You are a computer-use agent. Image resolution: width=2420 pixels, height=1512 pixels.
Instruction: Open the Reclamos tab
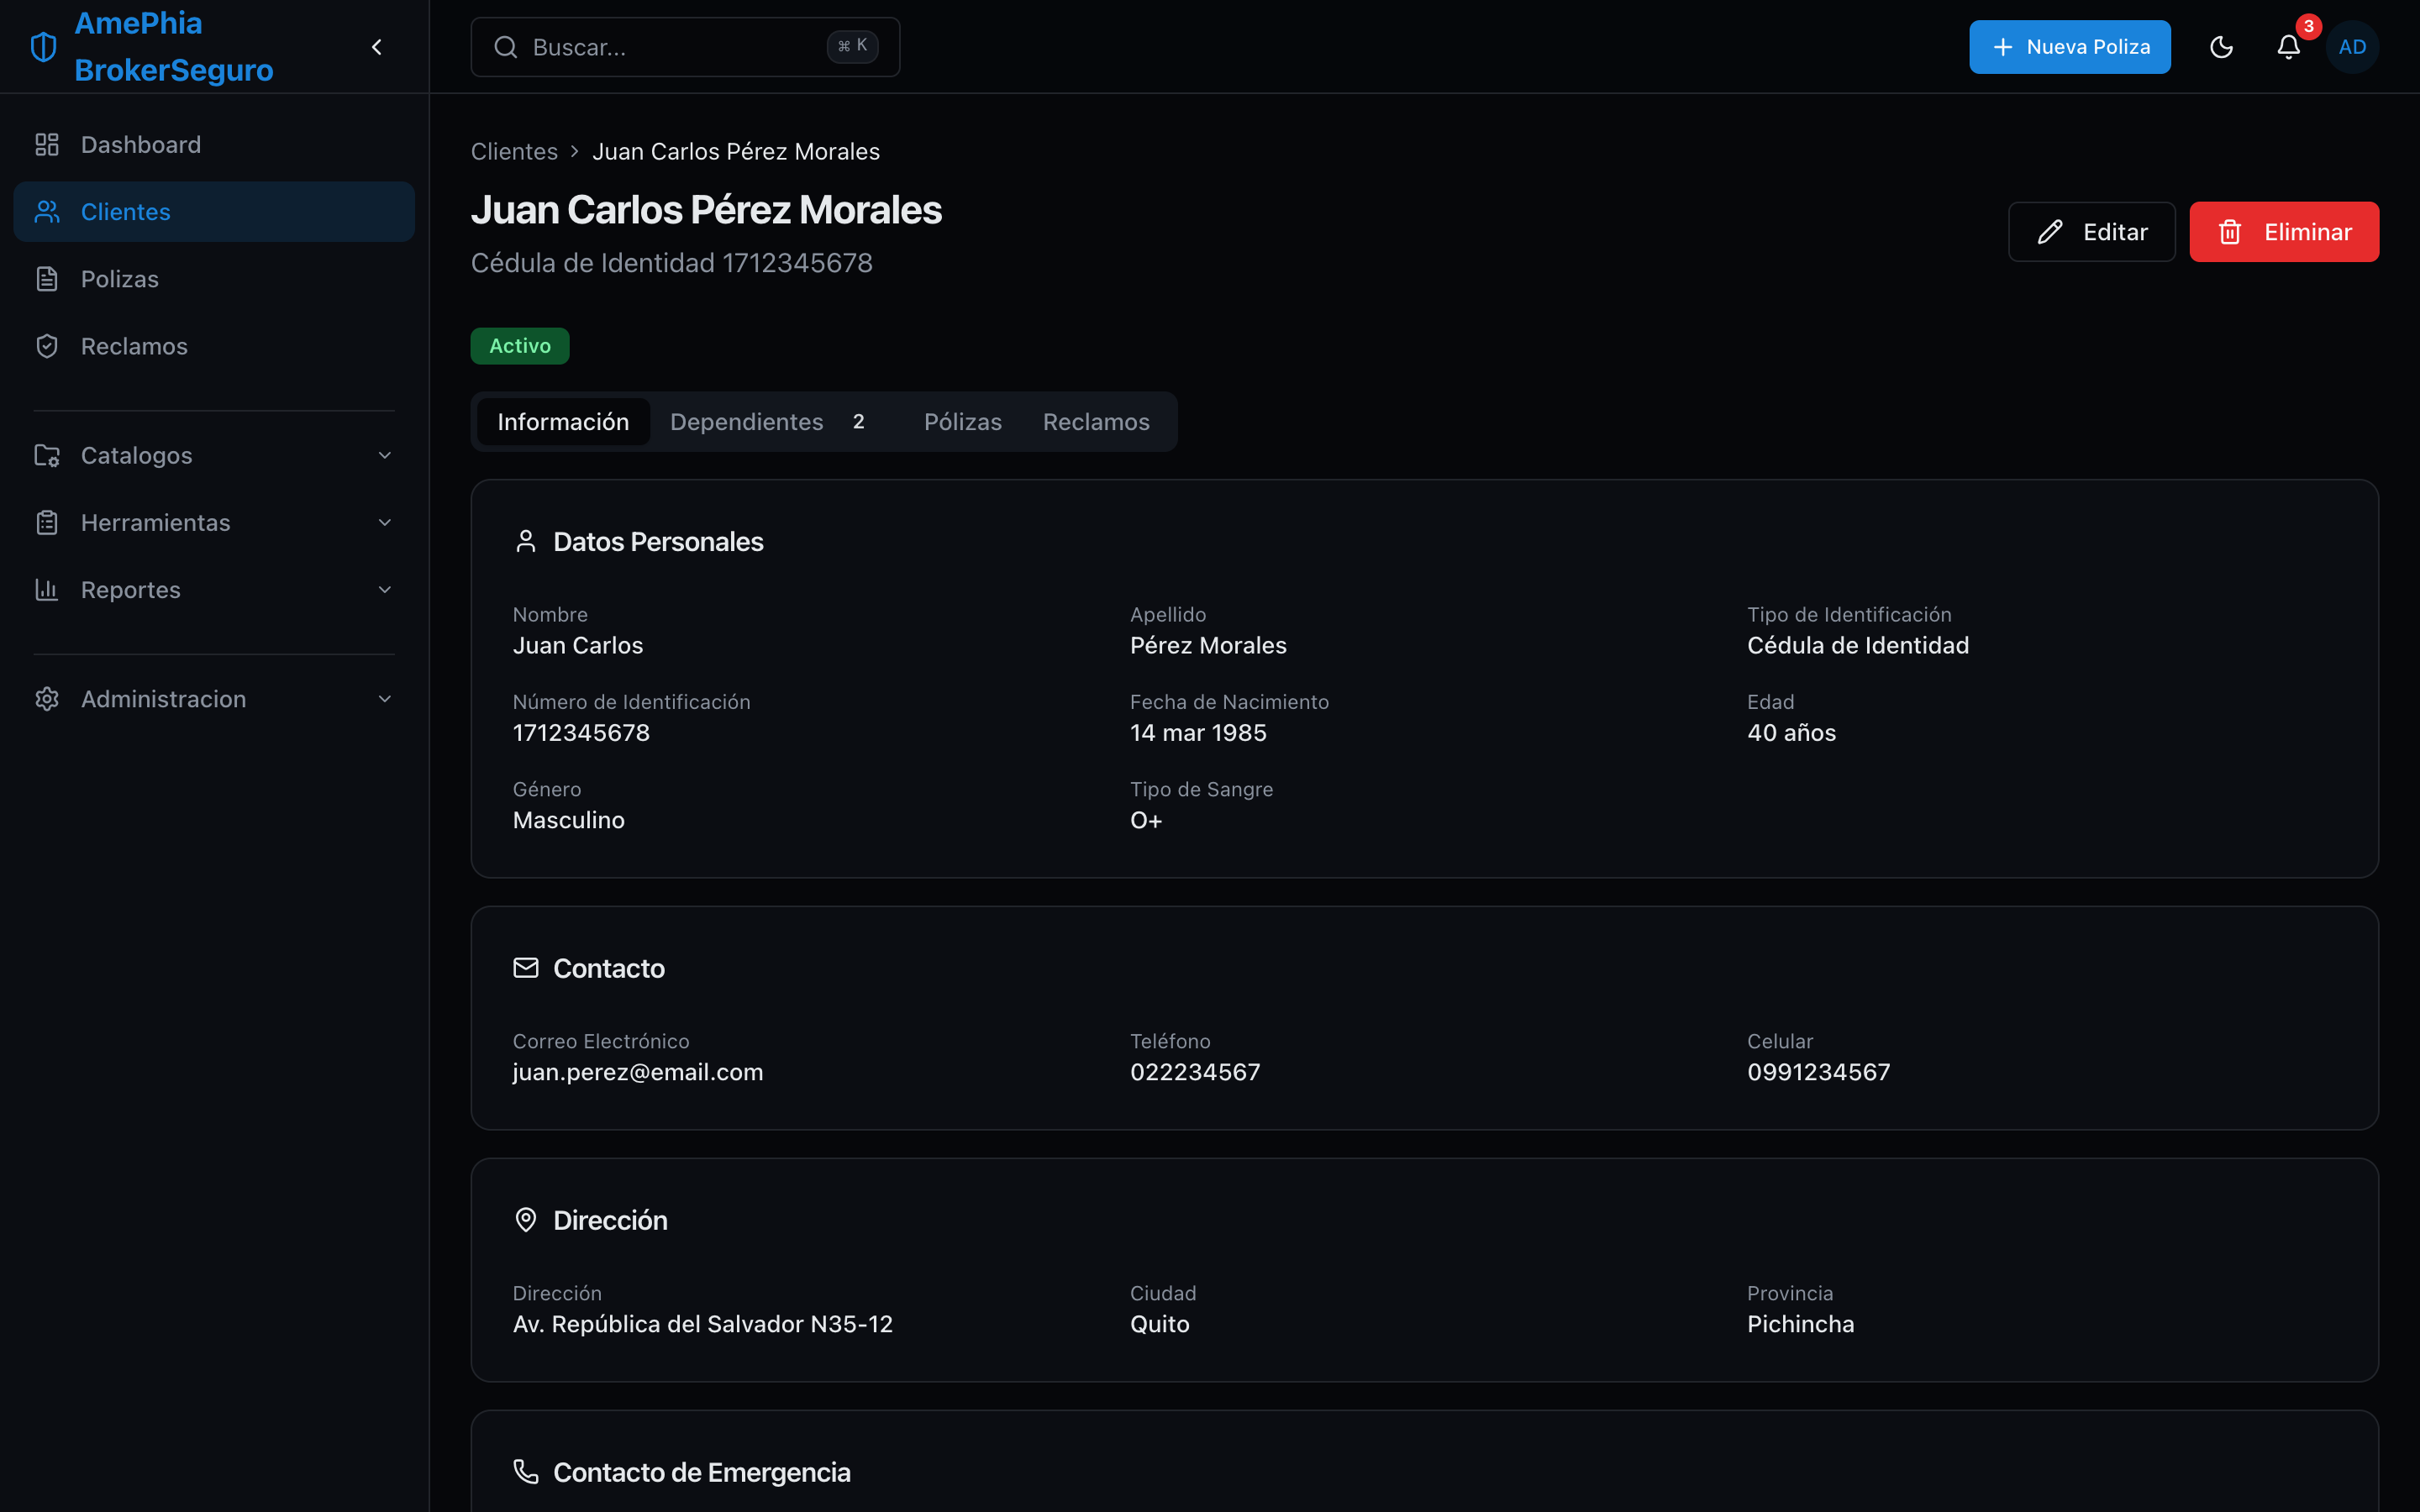[x=1096, y=422]
